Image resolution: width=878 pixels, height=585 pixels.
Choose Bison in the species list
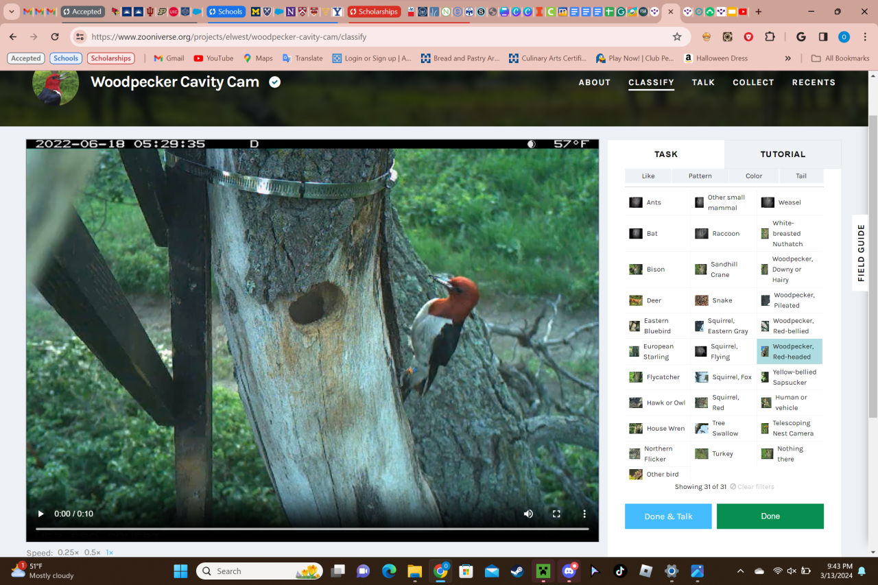(657, 270)
